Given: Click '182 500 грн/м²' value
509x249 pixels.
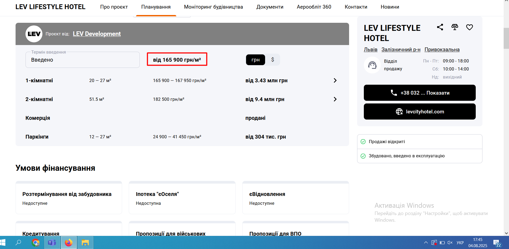Looking at the screenshot, I should tap(169, 99).
